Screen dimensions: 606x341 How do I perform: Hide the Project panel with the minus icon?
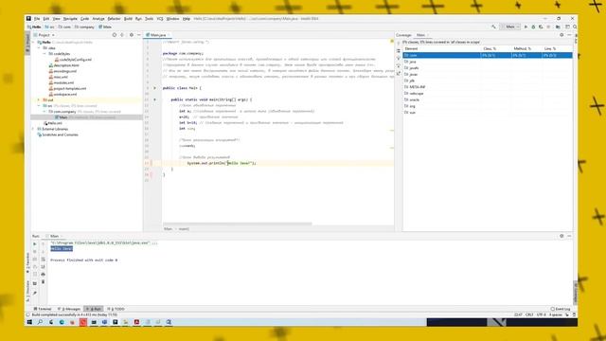[x=139, y=35]
